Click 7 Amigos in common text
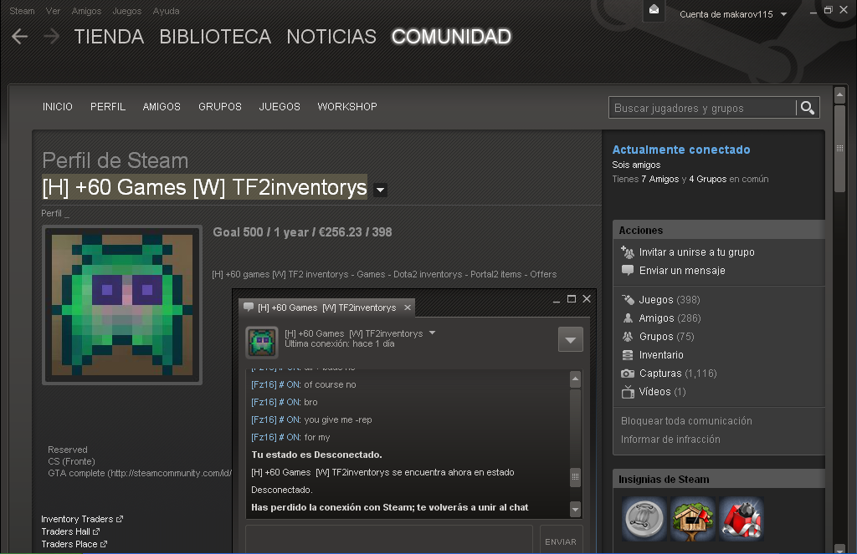This screenshot has width=857, height=554. pyautogui.click(x=660, y=179)
